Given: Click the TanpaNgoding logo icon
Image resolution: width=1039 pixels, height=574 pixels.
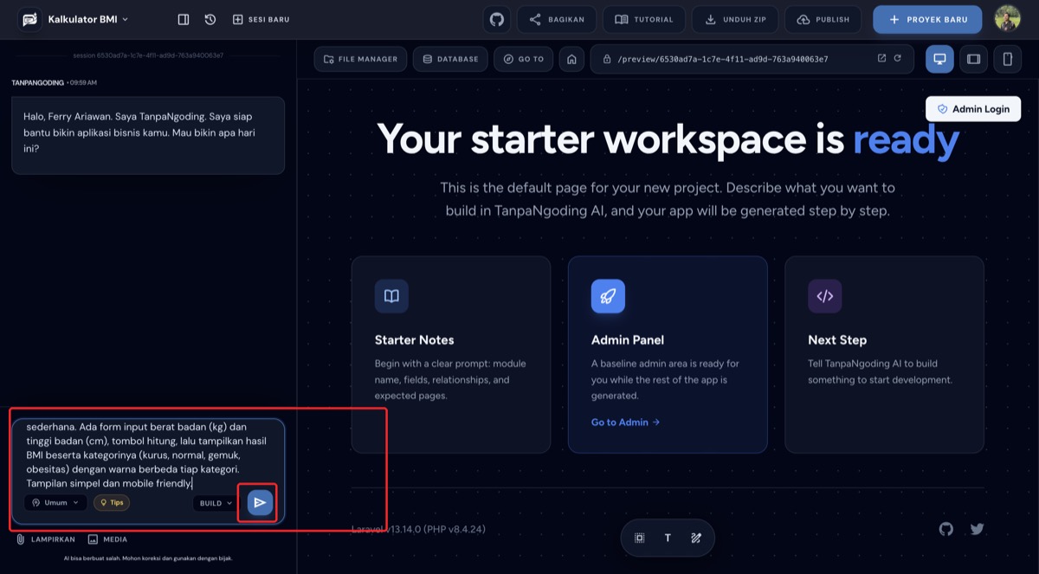Looking at the screenshot, I should 29,19.
